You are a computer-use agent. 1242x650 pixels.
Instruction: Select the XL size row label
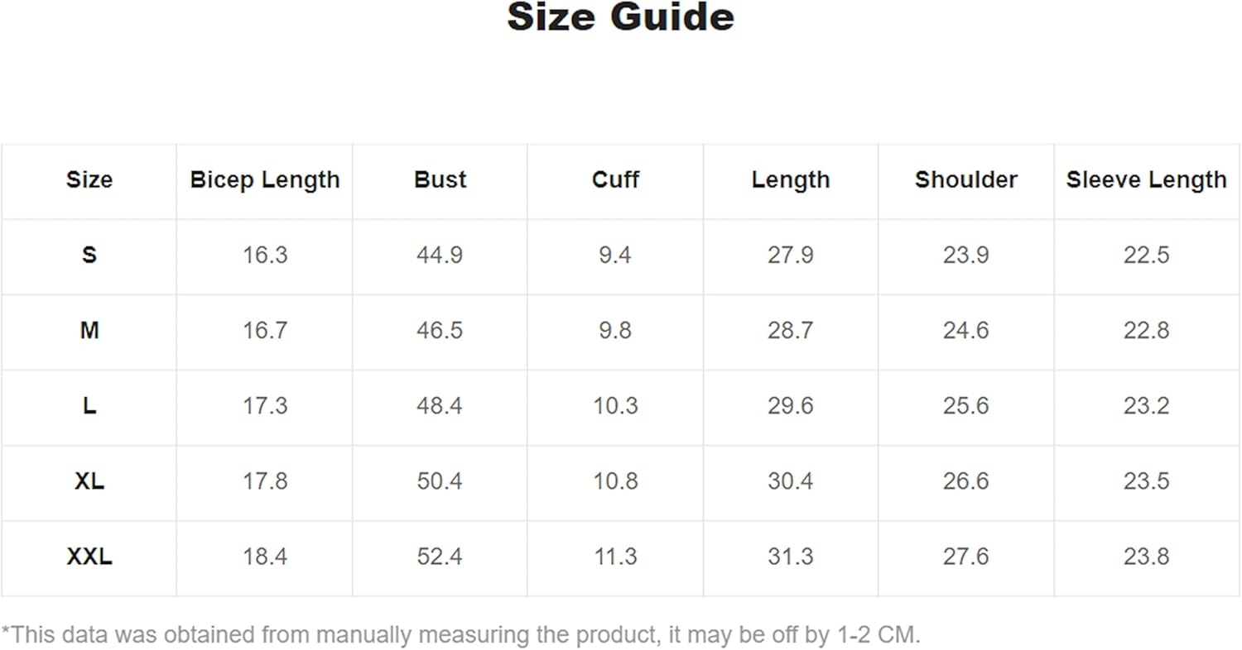click(x=89, y=481)
